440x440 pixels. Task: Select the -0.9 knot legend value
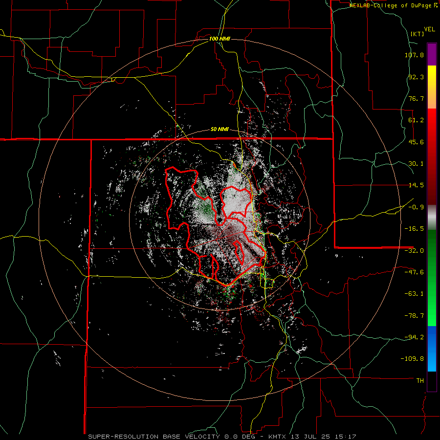[x=416, y=207]
